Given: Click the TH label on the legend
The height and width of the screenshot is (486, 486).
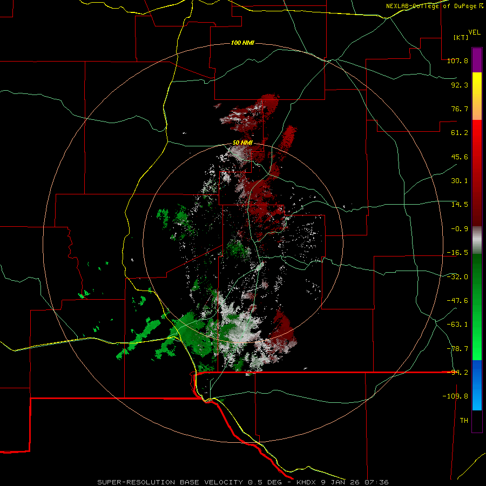Looking at the screenshot, I should pyautogui.click(x=464, y=421).
